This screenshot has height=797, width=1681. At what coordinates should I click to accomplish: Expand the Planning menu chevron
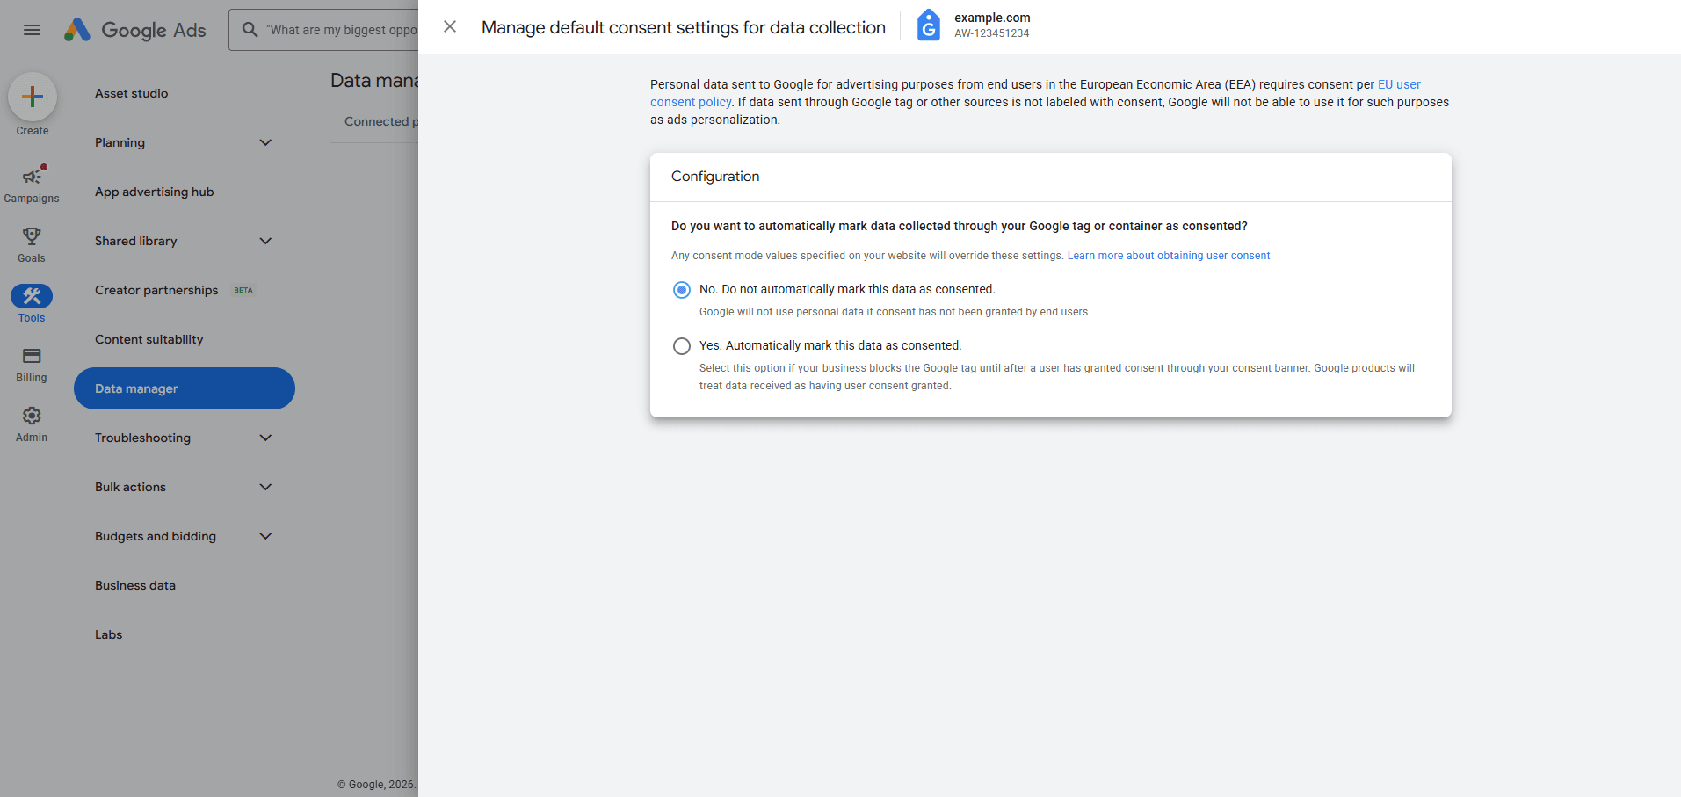pos(265,142)
